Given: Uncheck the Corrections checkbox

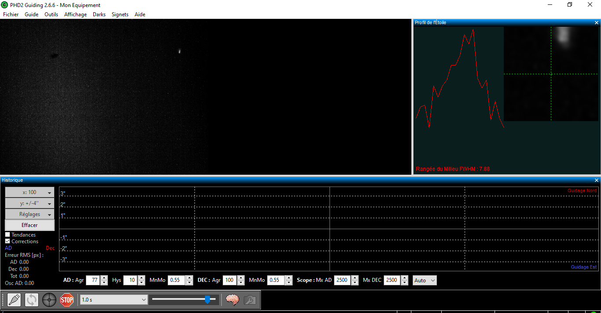Looking at the screenshot, I should [x=7, y=241].
